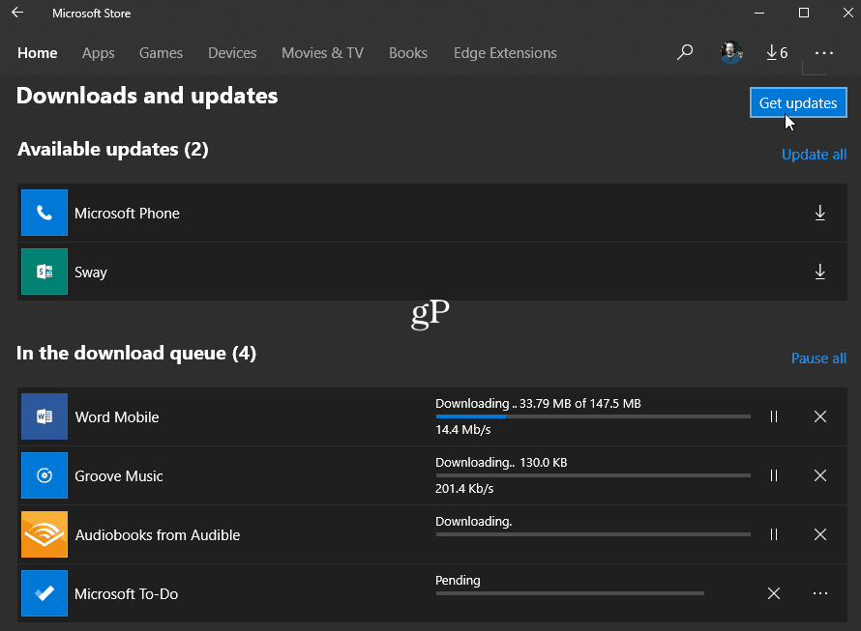Click the Audible download progress bar
The image size is (861, 631).
tap(593, 533)
